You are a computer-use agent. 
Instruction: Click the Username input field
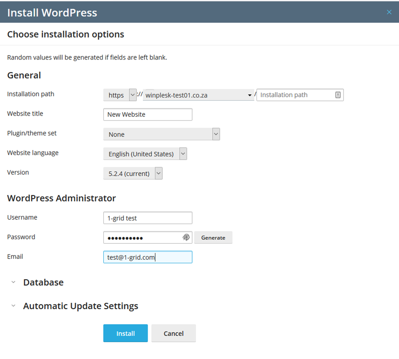148,218
